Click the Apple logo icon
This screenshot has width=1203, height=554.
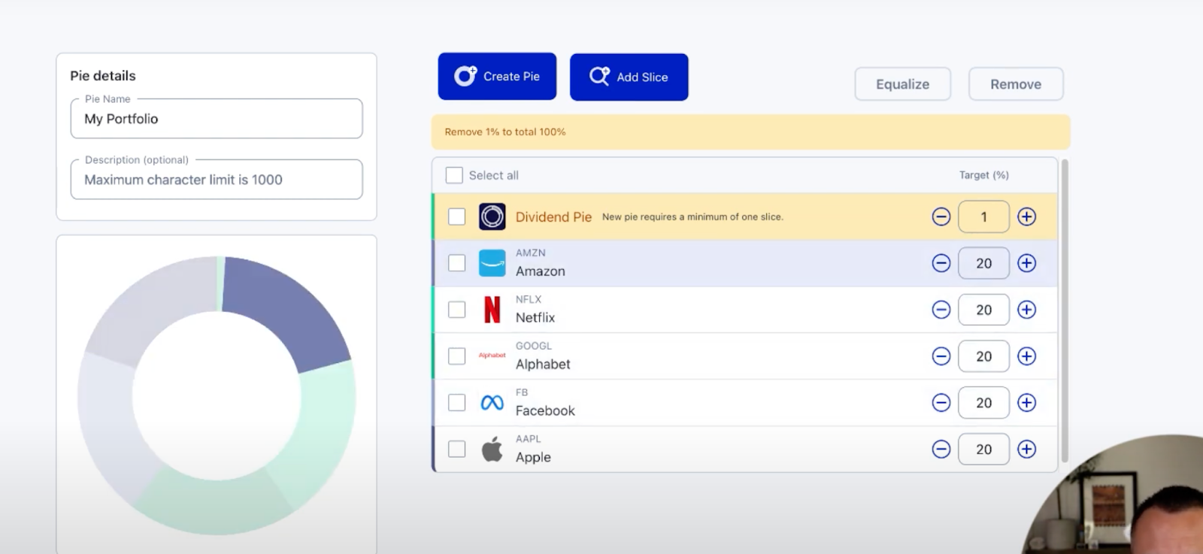(492, 450)
